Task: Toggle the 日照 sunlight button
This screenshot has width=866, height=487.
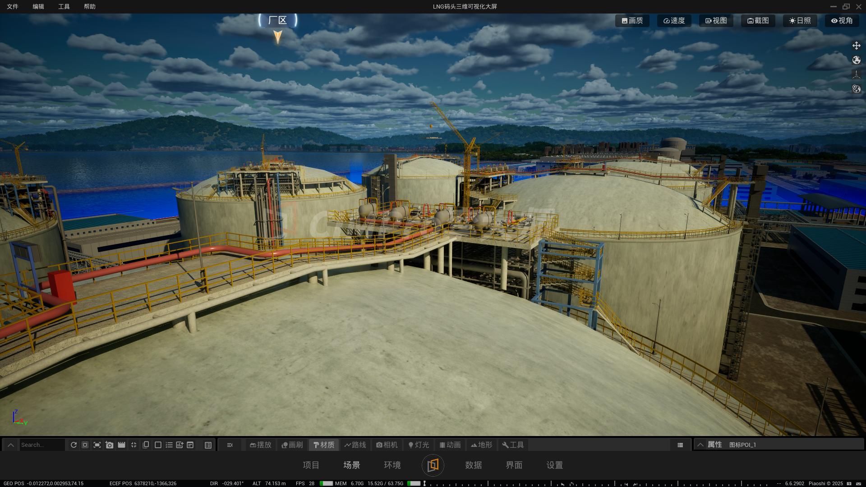Action: point(800,21)
